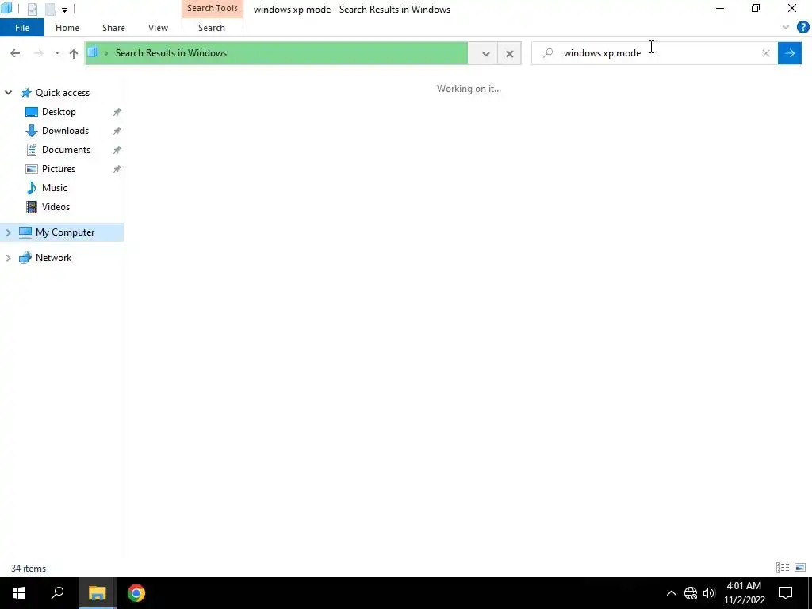The height and width of the screenshot is (609, 812).
Task: Expand the Network tree node
Action: coord(8,258)
